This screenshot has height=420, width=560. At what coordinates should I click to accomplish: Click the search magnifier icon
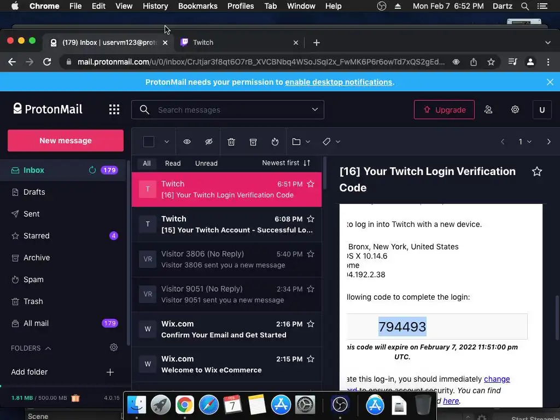(144, 109)
